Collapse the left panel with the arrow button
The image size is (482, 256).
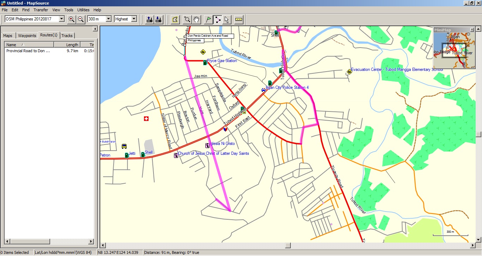point(95,29)
